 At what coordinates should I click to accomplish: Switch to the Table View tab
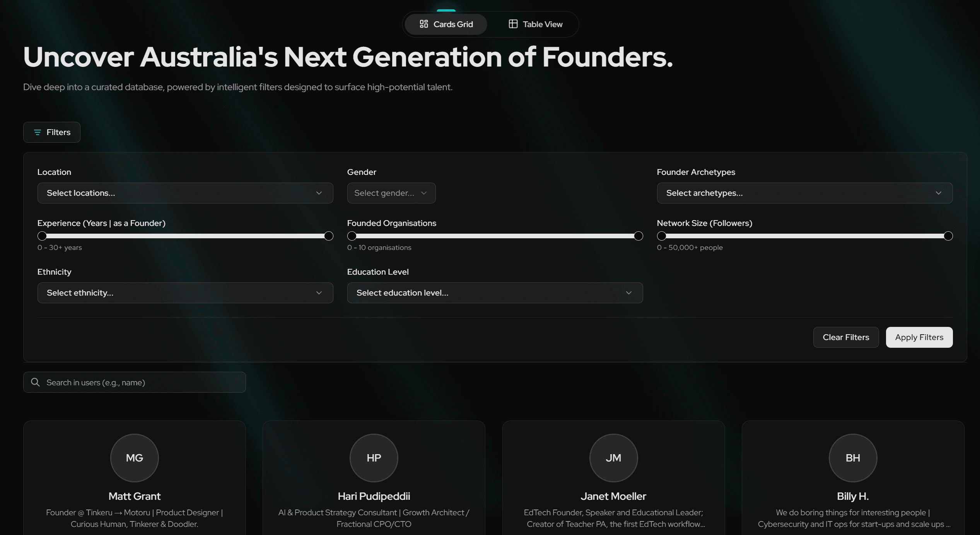click(x=535, y=24)
